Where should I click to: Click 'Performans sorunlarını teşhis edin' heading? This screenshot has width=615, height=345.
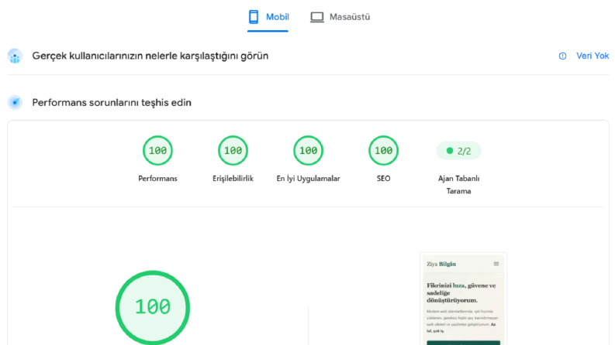pos(112,102)
